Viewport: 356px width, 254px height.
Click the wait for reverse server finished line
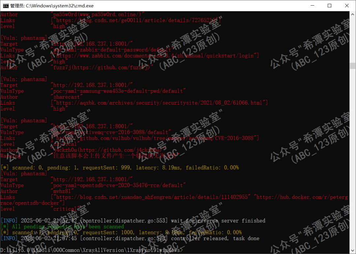pos(133,221)
